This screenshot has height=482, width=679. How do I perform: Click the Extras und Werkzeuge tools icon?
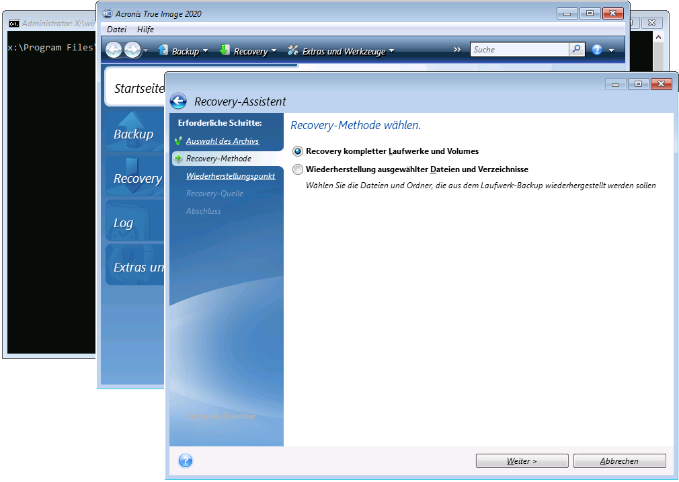point(292,50)
